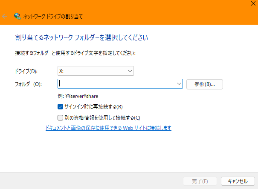Click the ドライブ(D): label

coord(26,71)
